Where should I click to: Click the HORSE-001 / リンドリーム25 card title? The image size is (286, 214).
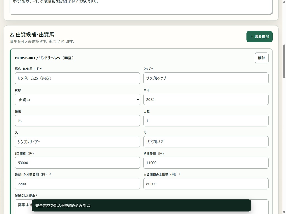[x=44, y=58]
